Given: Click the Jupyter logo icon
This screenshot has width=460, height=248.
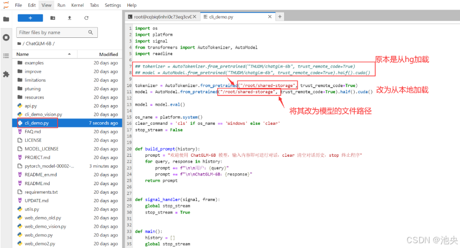Looking at the screenshot, I should pos(6,5).
